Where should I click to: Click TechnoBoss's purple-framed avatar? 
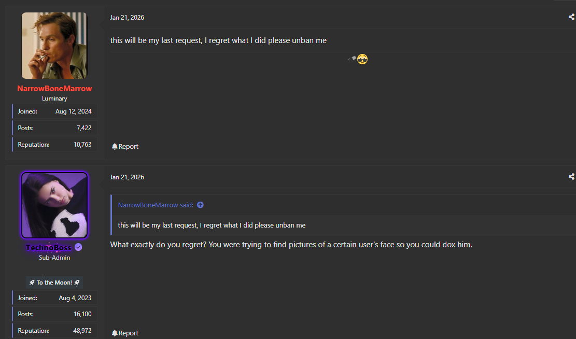(x=54, y=205)
